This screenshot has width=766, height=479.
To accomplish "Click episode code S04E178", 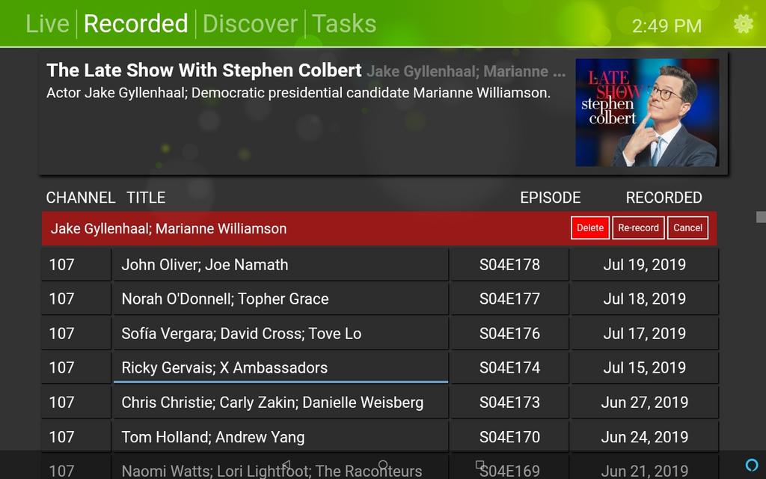I will 509,264.
